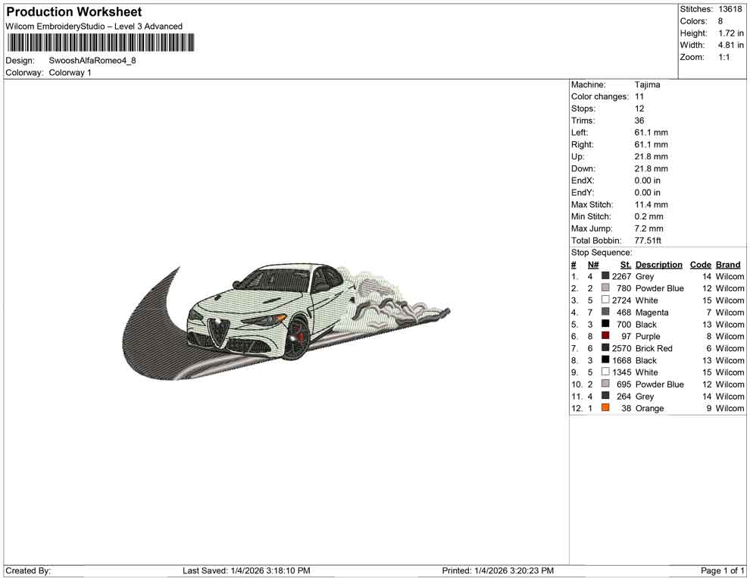Select the White swatch beside stop 9
The width and height of the screenshot is (750, 578).
pyautogui.click(x=606, y=372)
